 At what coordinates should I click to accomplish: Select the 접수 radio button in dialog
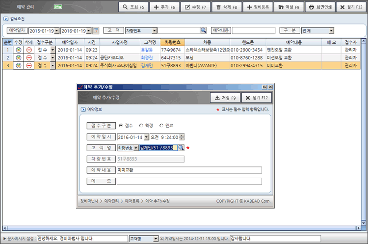(x=121, y=125)
